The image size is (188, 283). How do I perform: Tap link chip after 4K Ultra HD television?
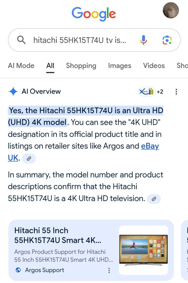[x=154, y=199]
